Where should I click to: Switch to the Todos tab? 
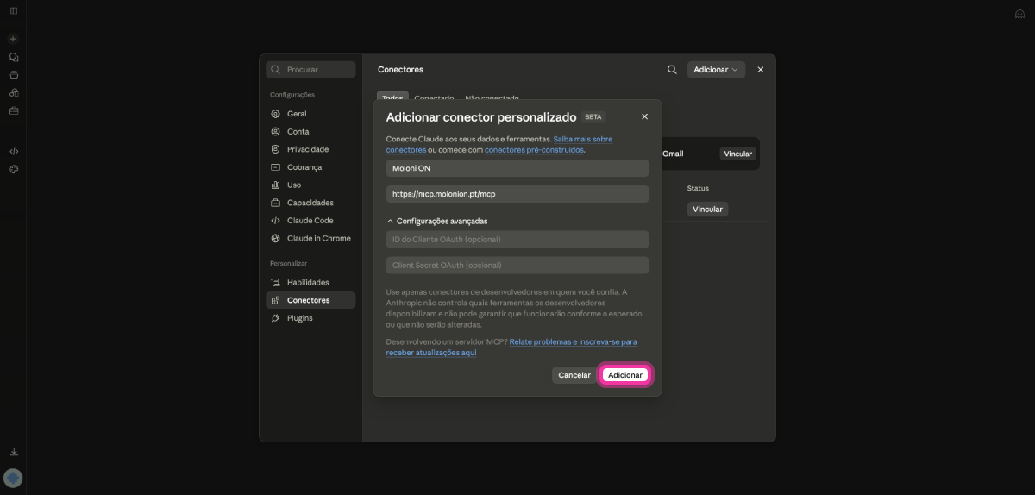click(x=392, y=98)
